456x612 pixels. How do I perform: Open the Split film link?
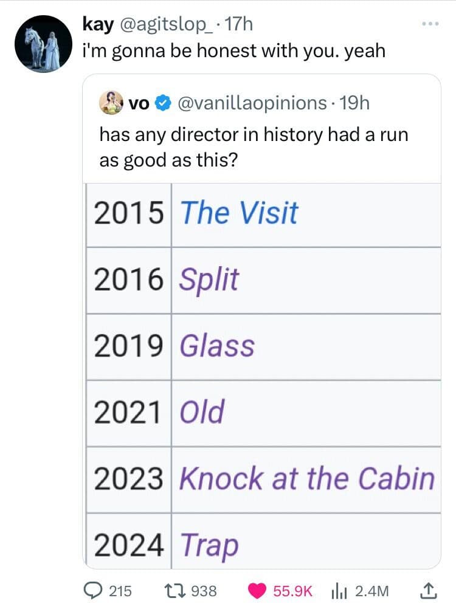pos(209,280)
